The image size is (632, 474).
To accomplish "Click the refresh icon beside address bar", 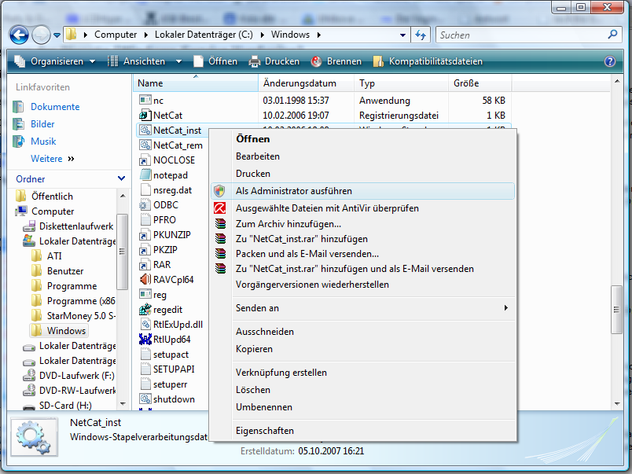I will pos(421,35).
